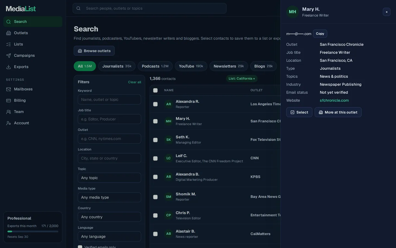396x248 pixels.
Task: Click the Job title filter input
Action: (109, 119)
